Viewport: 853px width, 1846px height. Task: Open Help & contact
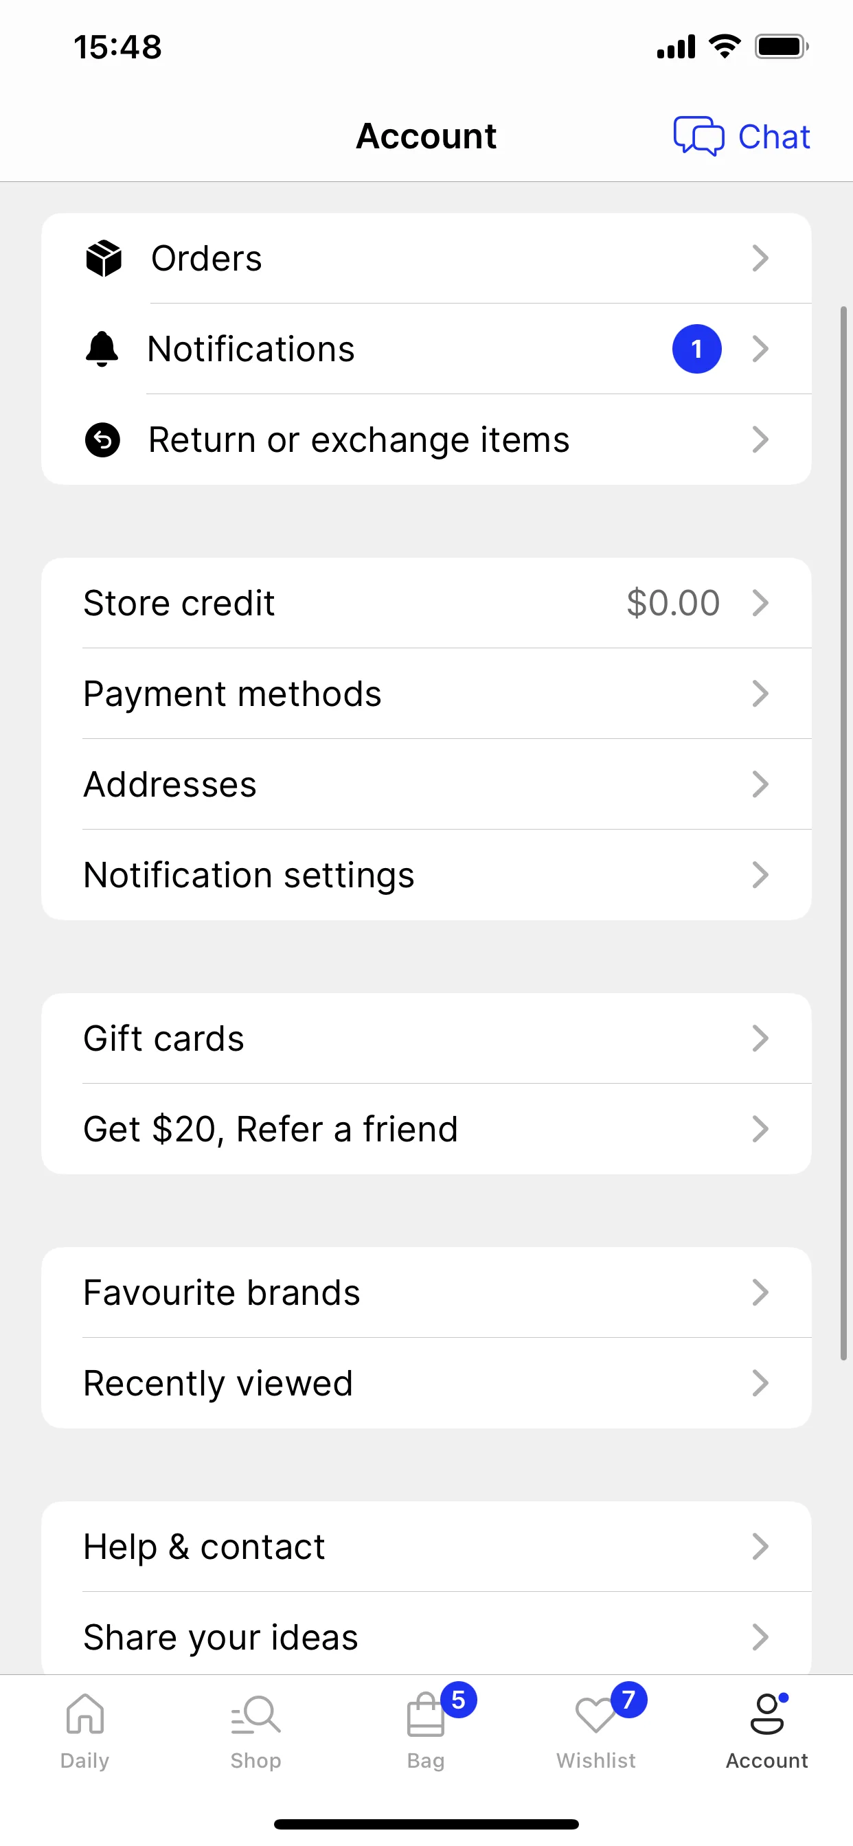pyautogui.click(x=427, y=1547)
